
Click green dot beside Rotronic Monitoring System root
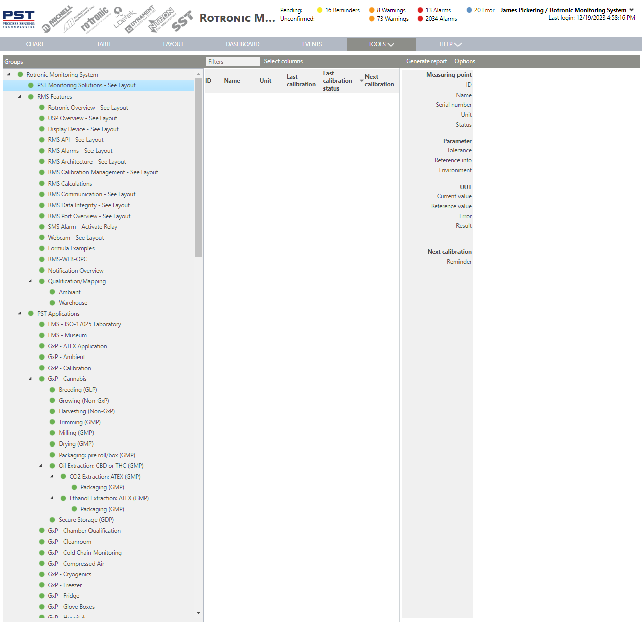(20, 75)
